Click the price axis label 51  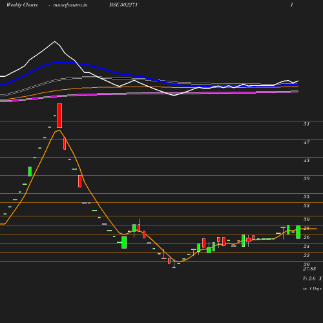306,124
